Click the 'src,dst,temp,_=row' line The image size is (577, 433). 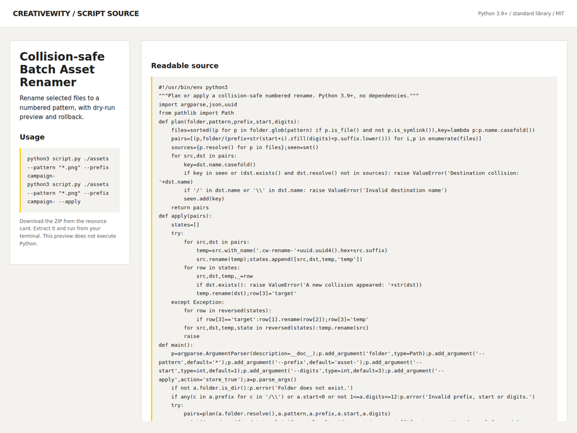[x=224, y=276]
